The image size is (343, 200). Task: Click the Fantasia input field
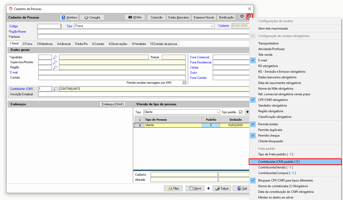[x=144, y=37]
